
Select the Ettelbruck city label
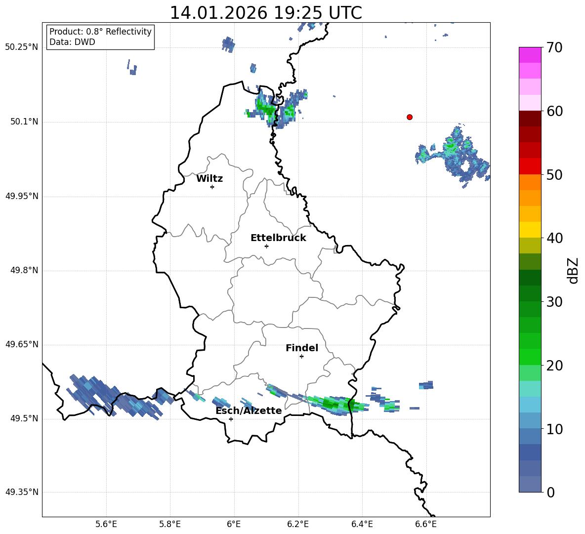[278, 238]
